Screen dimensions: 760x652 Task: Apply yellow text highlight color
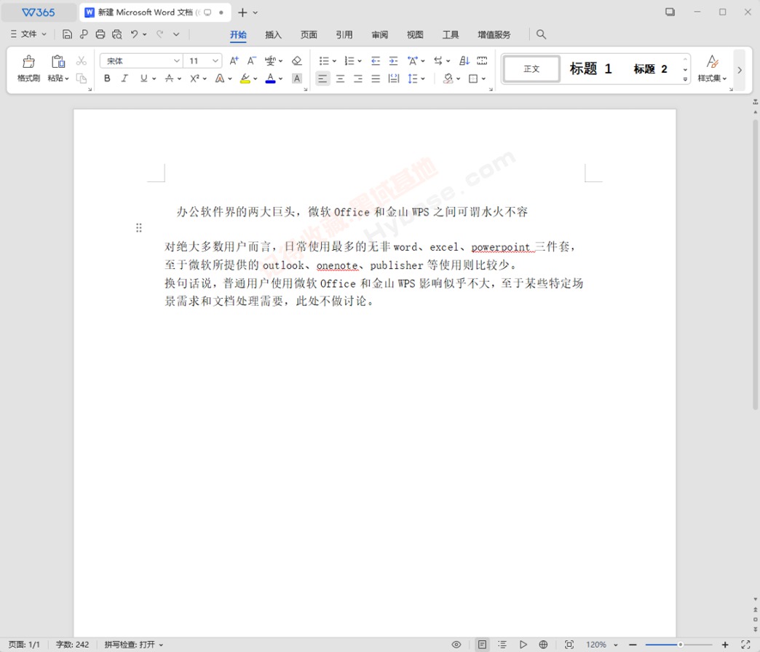[245, 79]
